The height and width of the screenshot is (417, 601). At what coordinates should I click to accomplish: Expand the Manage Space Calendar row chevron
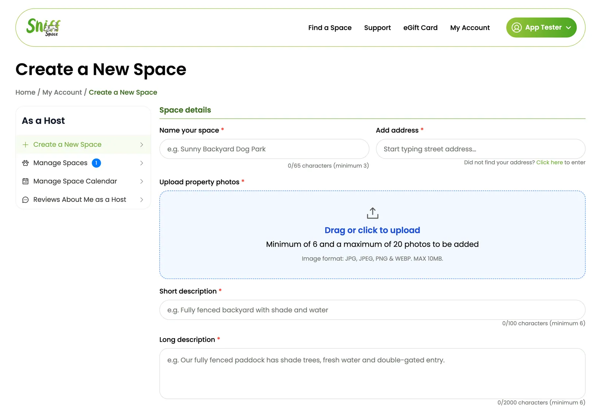(x=142, y=181)
